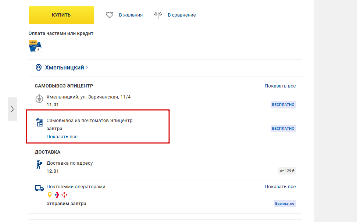The height and width of the screenshot is (222, 357).
Task: Choose Доставка по адресу option
Action: [x=69, y=163]
